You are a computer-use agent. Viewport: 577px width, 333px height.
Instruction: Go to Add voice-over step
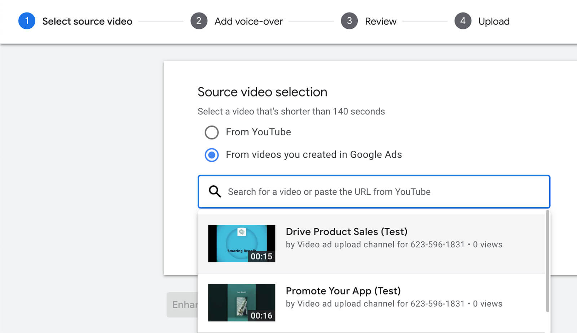[x=248, y=21]
